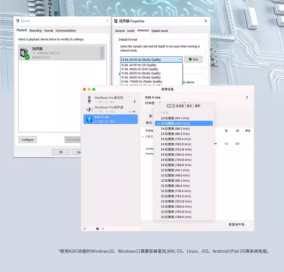Expand the chevron next to the gear icon
This screenshot has height=272, width=284.
click(103, 229)
